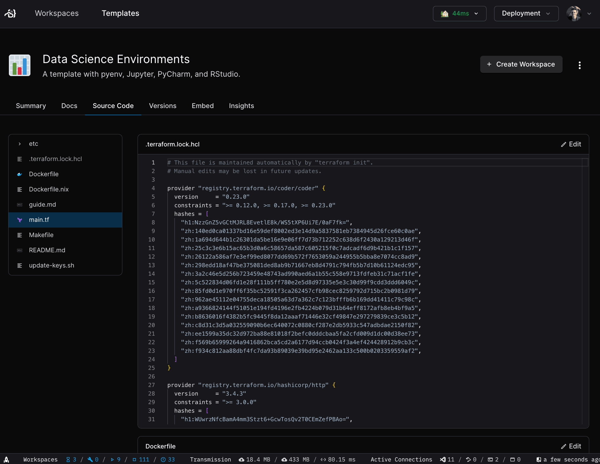Screen dimensions: 600x464
Task: Open Makefile in the file tree
Action: pyautogui.click(x=65, y=235)
